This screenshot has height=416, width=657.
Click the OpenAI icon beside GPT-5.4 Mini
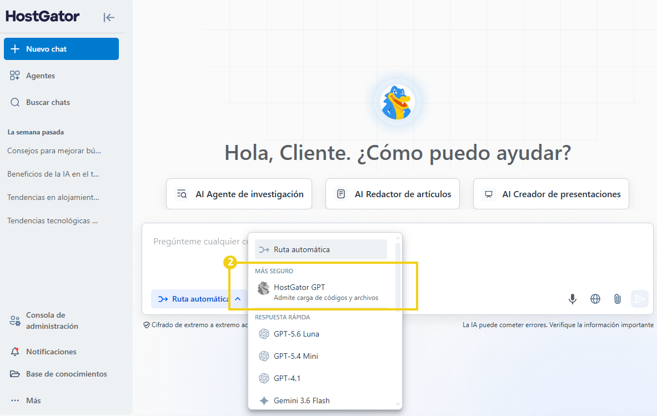[264, 356]
